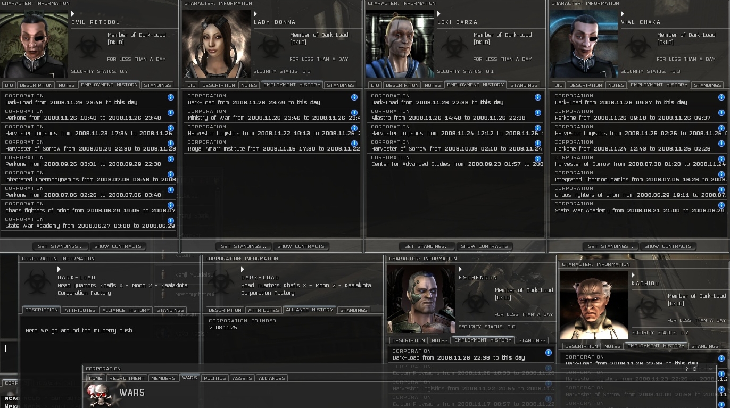Screen dimensions: 730x408
Task: Click Show Contracts button in Vial Chaka window
Action: tap(668, 246)
